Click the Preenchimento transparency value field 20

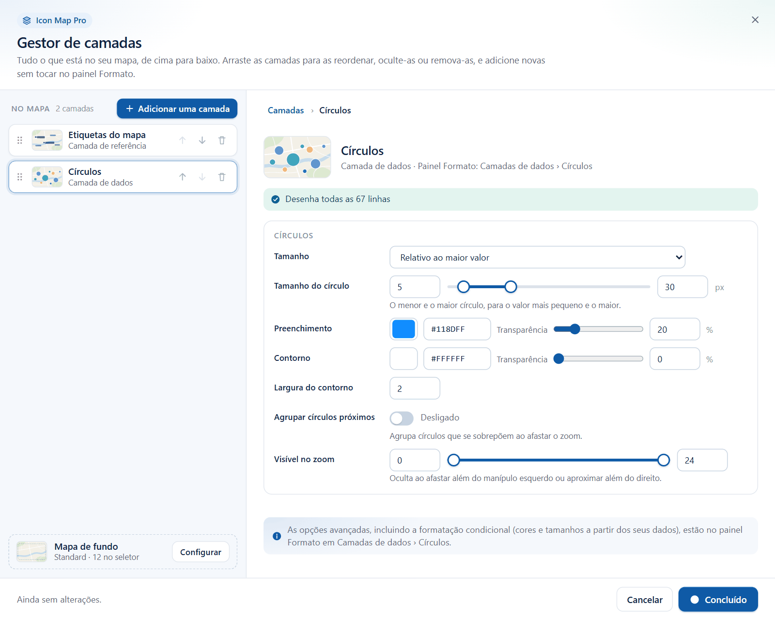[x=675, y=329]
